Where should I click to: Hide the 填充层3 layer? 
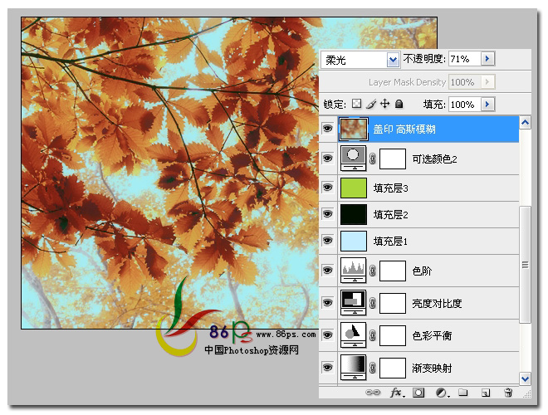(327, 188)
